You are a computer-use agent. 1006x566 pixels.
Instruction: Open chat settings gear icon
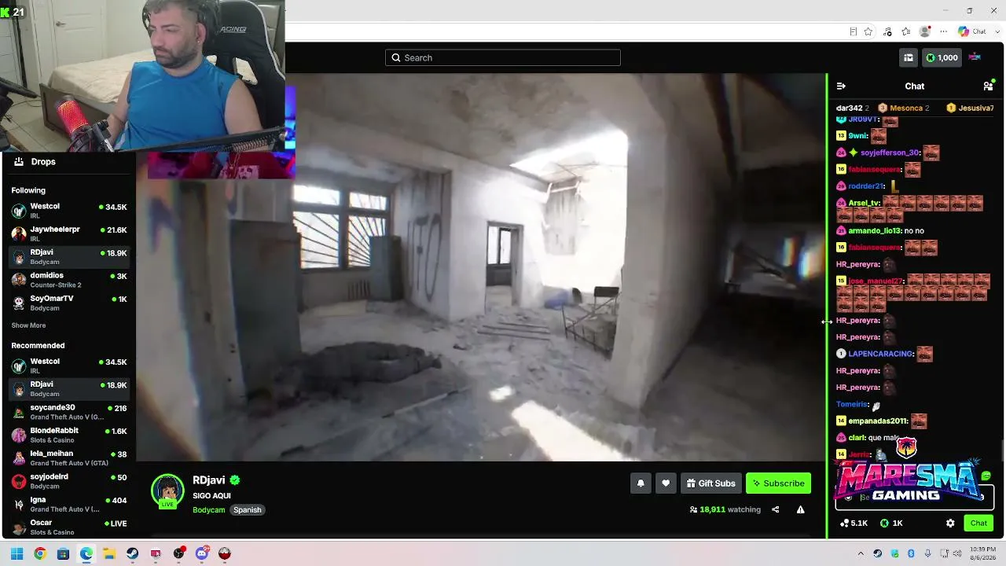click(950, 523)
